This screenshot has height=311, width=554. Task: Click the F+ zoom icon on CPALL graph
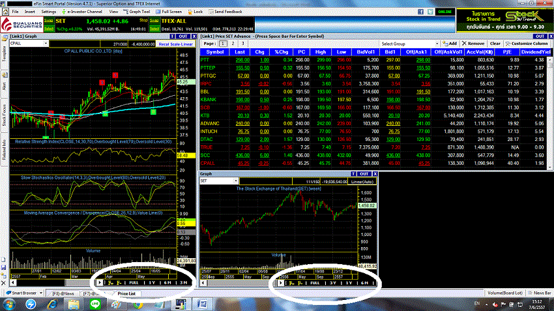coord(111,283)
